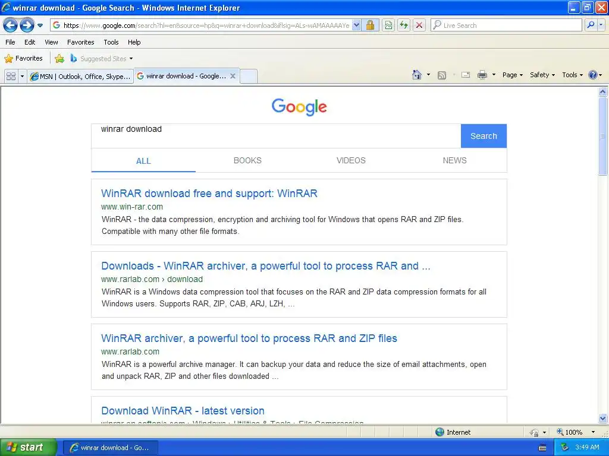Screen dimensions: 609x456
Task: Click the www.rarlab.com › download URL text
Action: 152,279
